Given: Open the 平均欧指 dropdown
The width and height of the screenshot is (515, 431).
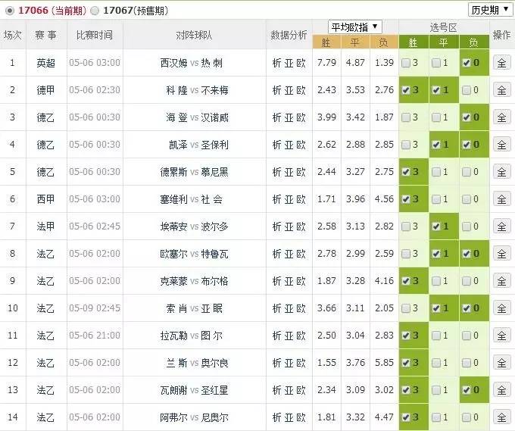Looking at the screenshot, I should (354, 27).
